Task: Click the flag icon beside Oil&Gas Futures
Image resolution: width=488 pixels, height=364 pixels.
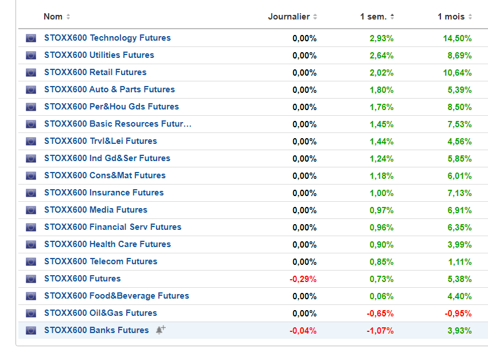Action: click(31, 314)
